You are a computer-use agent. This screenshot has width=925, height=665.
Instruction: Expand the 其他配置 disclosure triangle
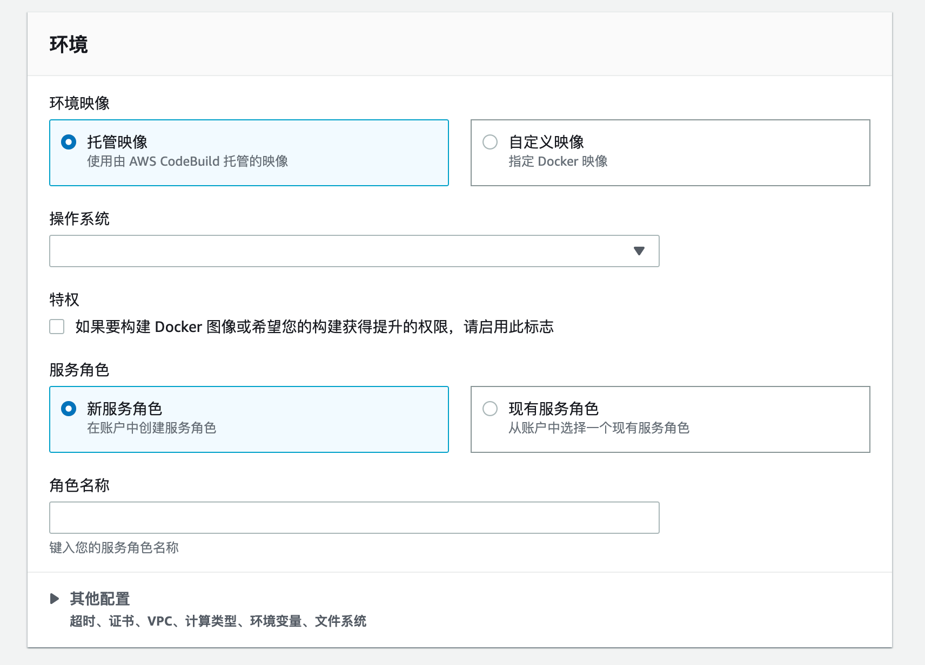(x=55, y=599)
